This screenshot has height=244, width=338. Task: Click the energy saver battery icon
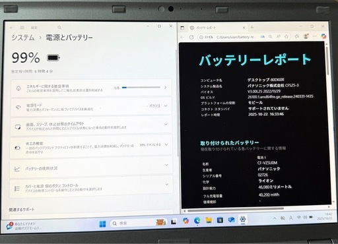(x=17, y=148)
